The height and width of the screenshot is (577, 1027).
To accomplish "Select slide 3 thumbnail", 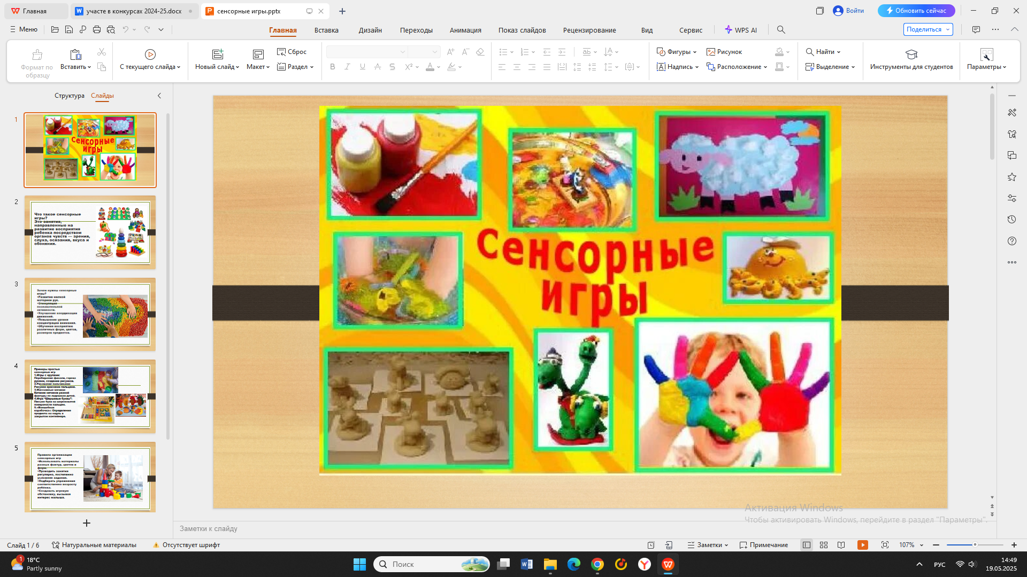I will [x=90, y=314].
